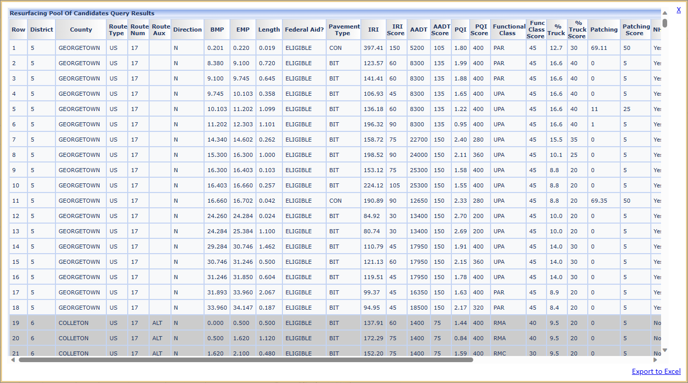
Task: Click the % Truck column header
Action: coord(557,30)
